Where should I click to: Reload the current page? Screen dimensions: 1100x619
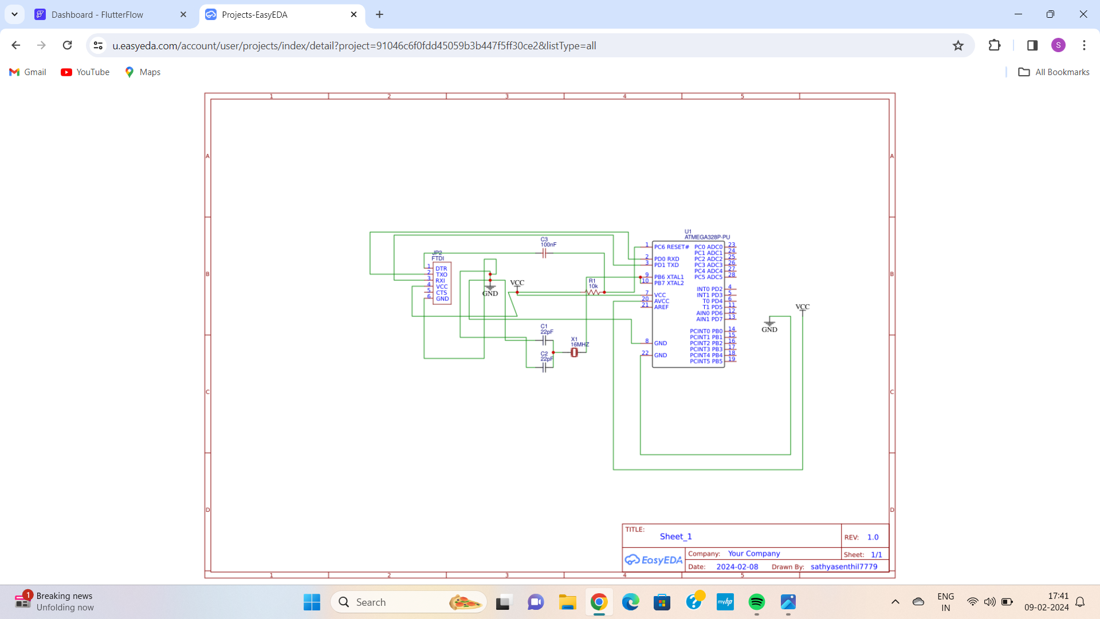tap(67, 45)
